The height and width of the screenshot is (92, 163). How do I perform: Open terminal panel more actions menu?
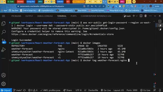[150, 16]
